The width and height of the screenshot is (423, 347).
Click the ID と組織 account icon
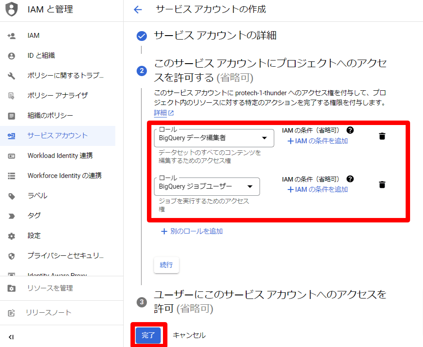coord(11,56)
